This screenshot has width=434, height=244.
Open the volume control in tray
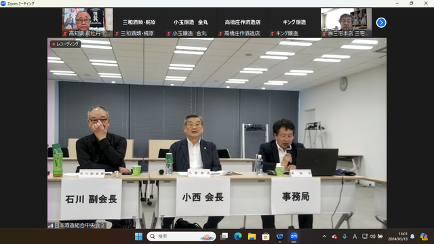coord(372,237)
